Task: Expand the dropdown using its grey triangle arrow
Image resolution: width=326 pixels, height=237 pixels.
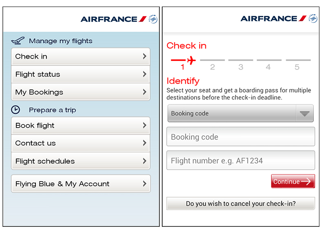Action: (304, 114)
